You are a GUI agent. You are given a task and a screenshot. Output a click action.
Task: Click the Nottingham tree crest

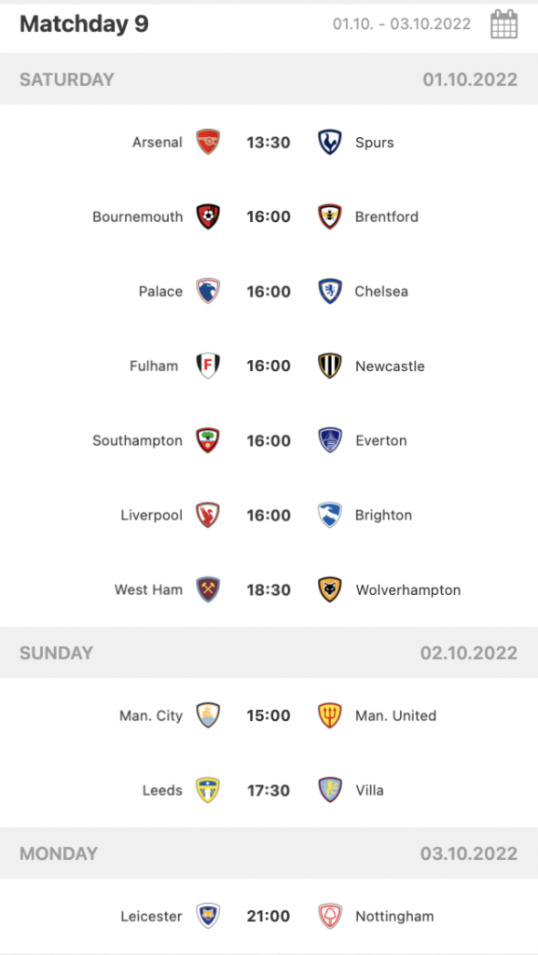coord(329,916)
